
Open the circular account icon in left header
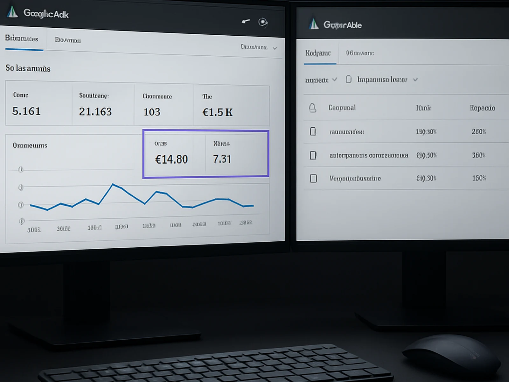click(x=263, y=22)
